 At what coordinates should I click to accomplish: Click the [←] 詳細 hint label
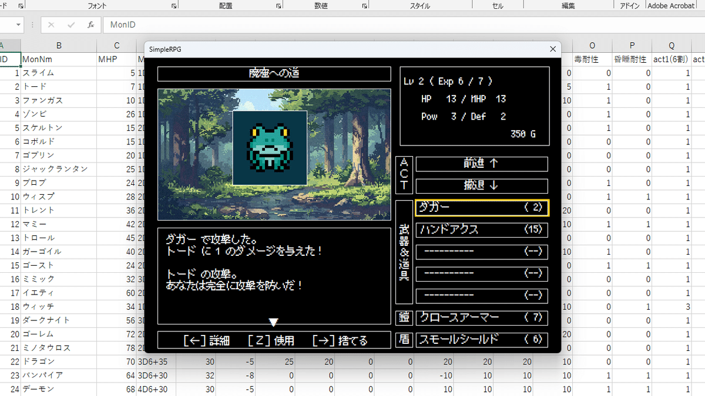pos(207,340)
